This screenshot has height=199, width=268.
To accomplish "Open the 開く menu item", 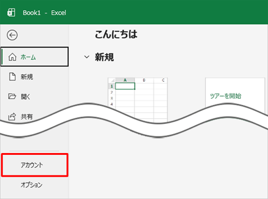I will pyautogui.click(x=34, y=96).
